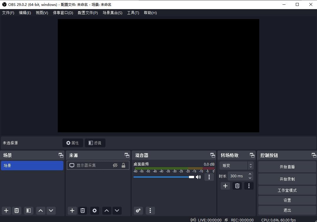Select the 场景 item in scenes list

tap(32, 166)
